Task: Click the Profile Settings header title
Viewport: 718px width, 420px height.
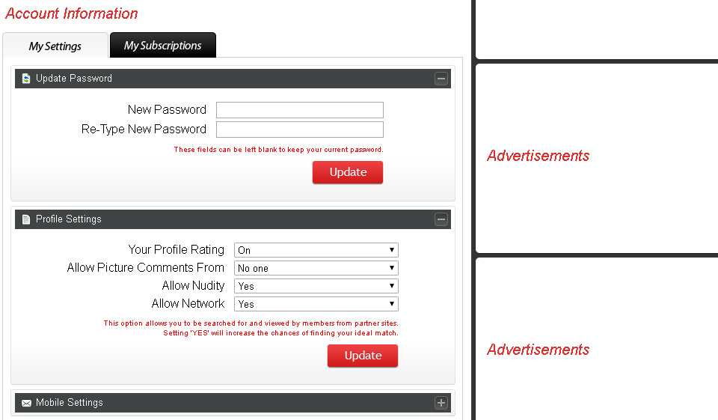Action: [x=68, y=219]
